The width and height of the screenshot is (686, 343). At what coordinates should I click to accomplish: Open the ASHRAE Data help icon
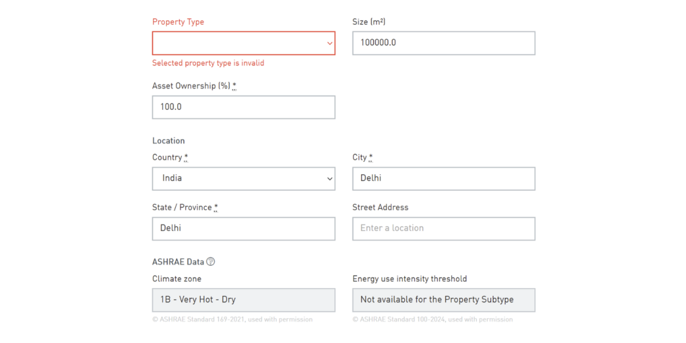coord(210,262)
